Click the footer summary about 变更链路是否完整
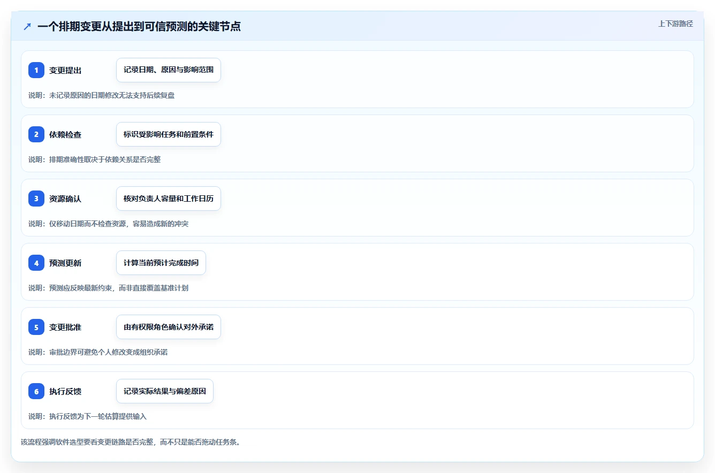Image resolution: width=715 pixels, height=473 pixels. (131, 442)
